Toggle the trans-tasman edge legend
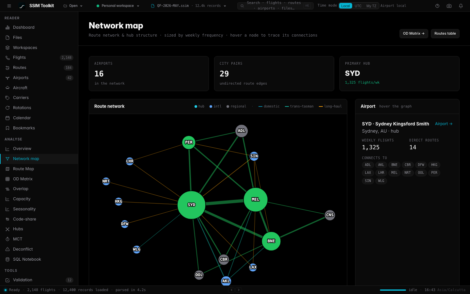The height and width of the screenshot is (294, 470). tap(299, 106)
